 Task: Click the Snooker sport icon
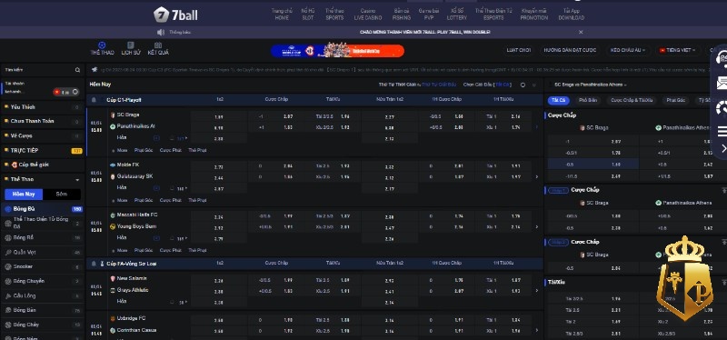(x=8, y=266)
